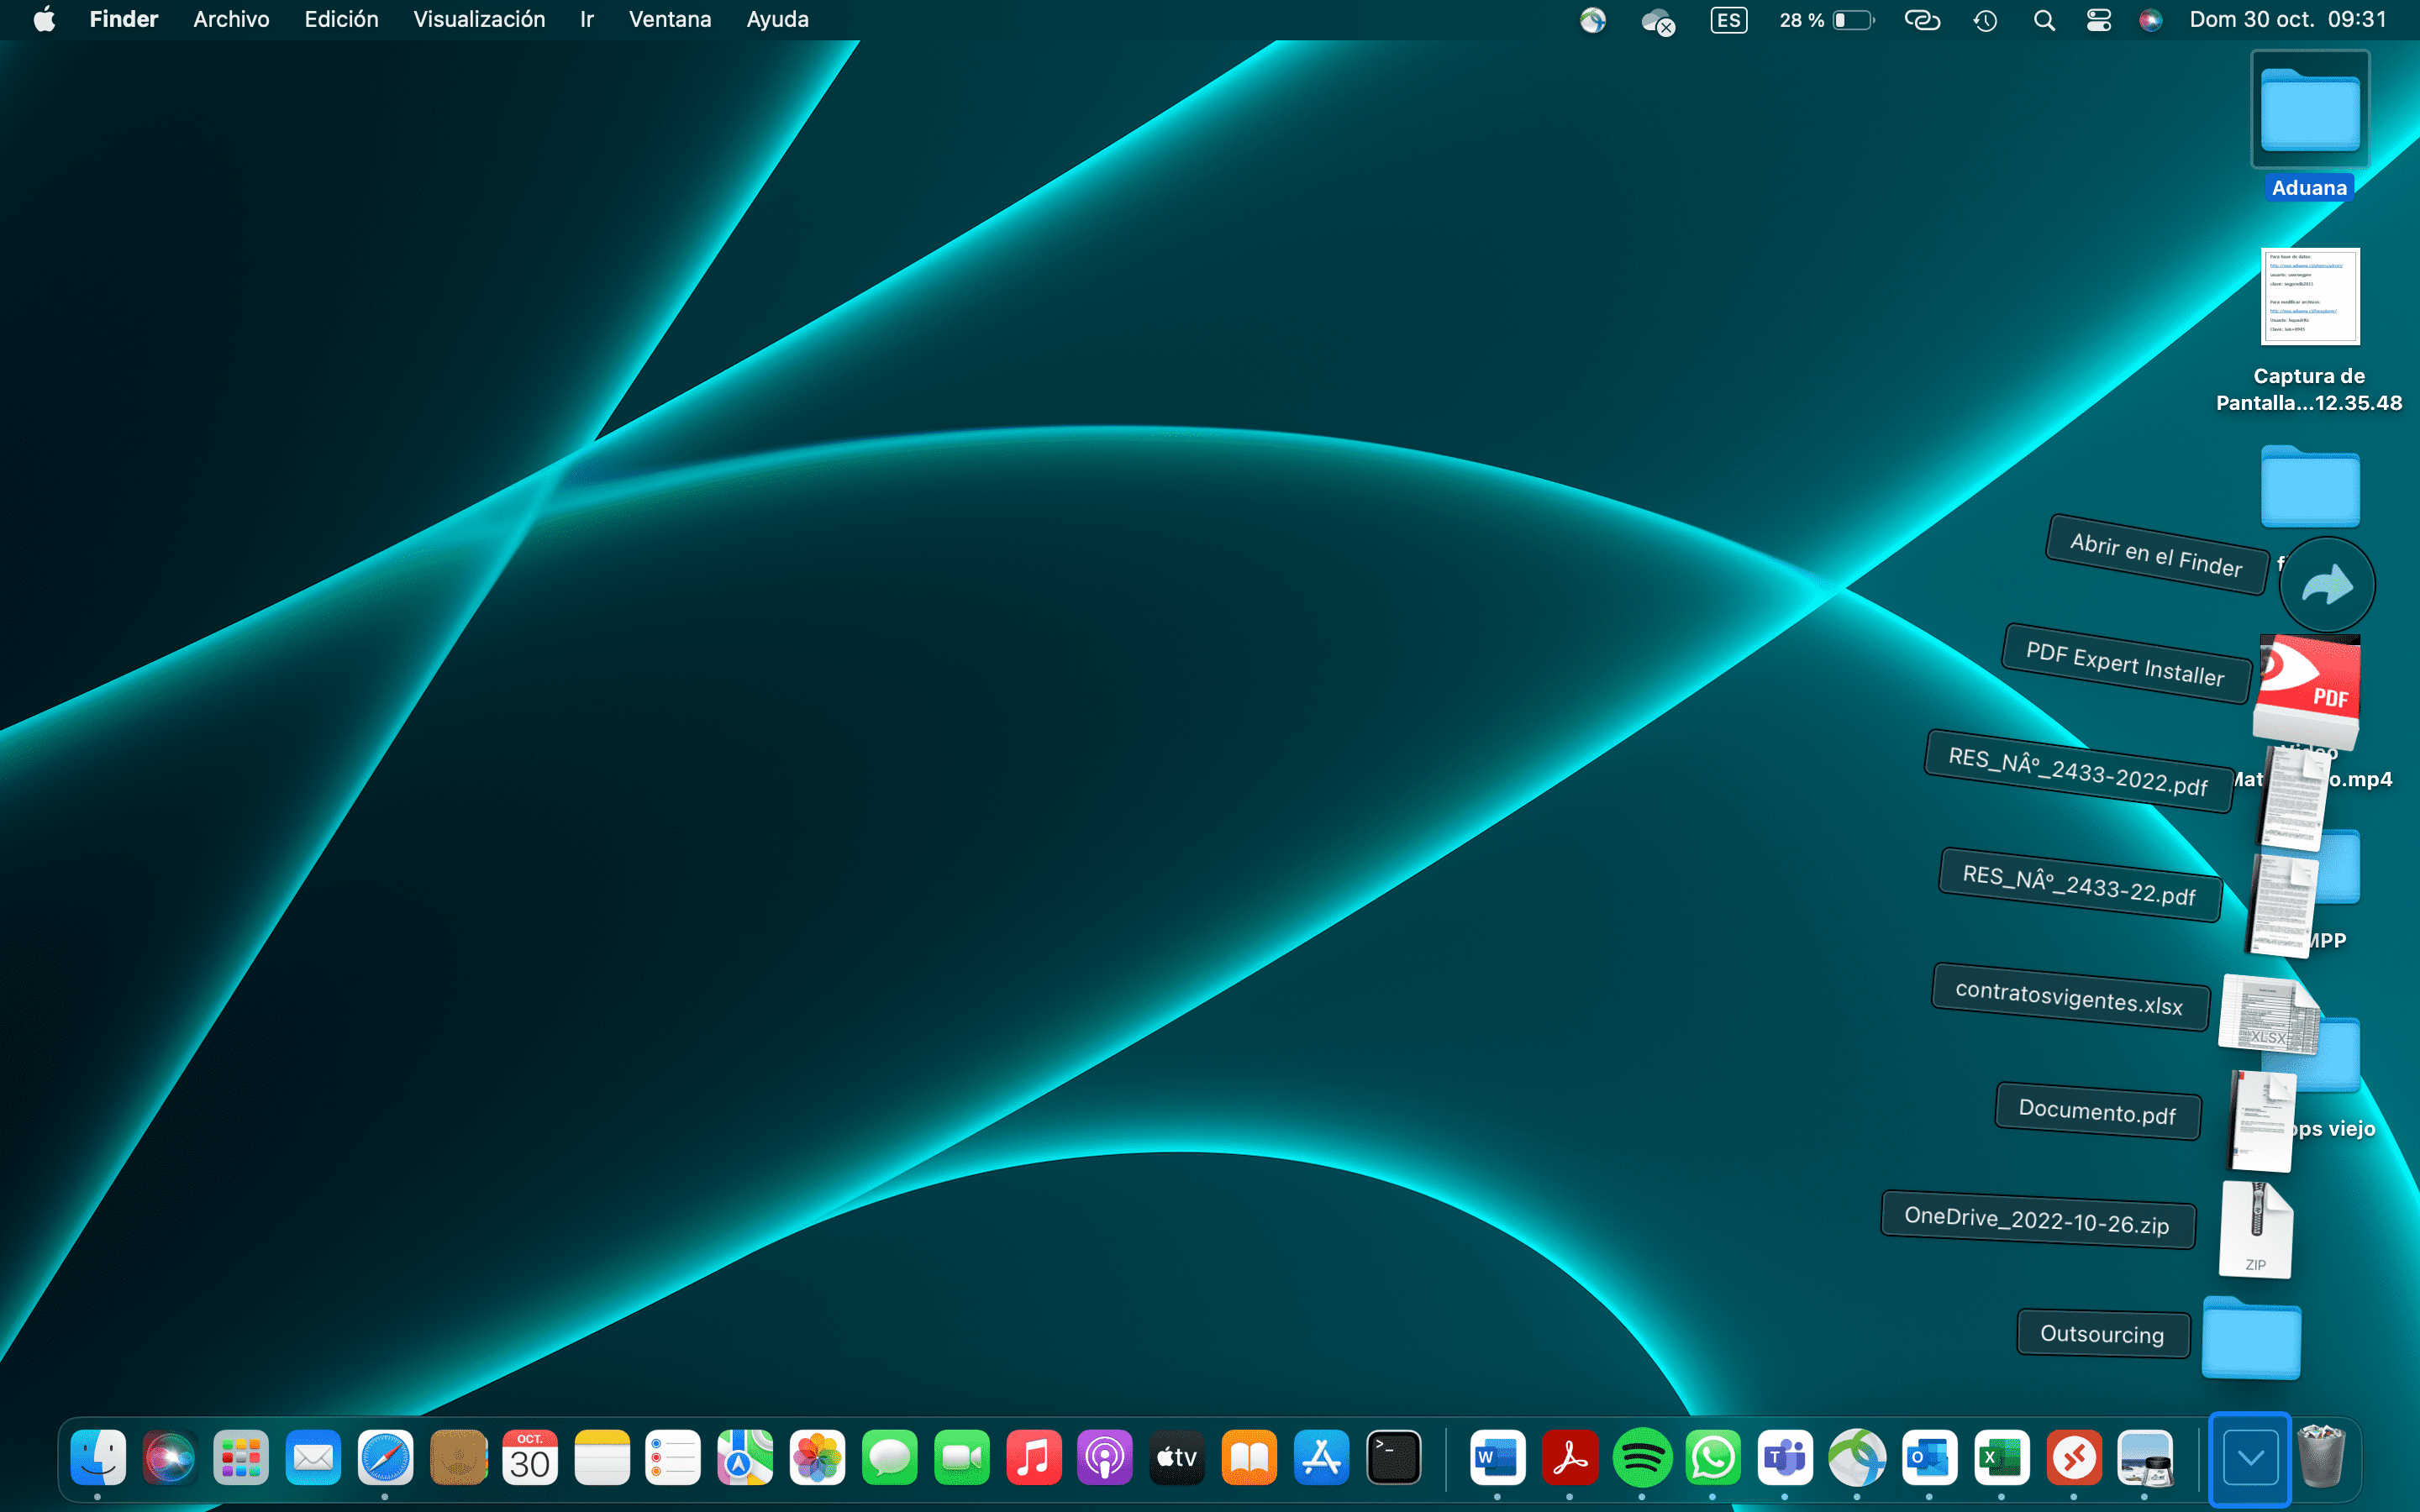The width and height of the screenshot is (2420, 1512).
Task: Launch WhatsApp in the Dock
Action: (x=1713, y=1458)
